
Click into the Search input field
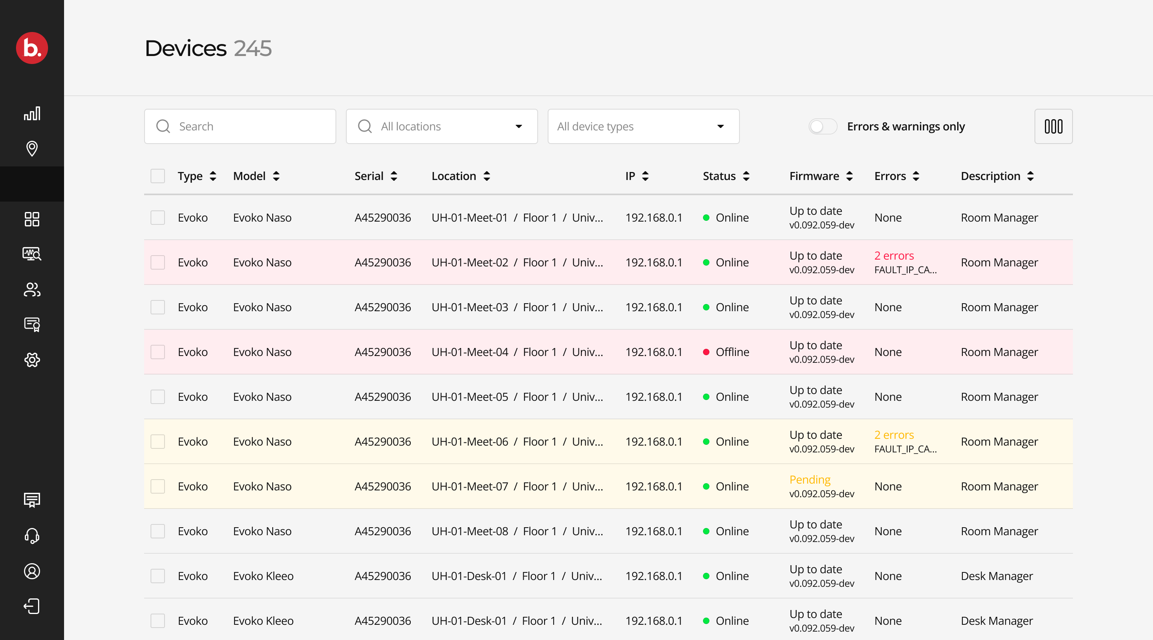pyautogui.click(x=240, y=126)
